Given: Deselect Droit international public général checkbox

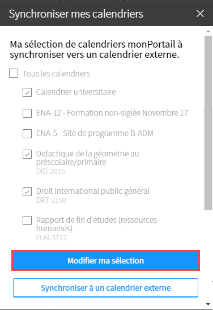Looking at the screenshot, I should pyautogui.click(x=27, y=192).
